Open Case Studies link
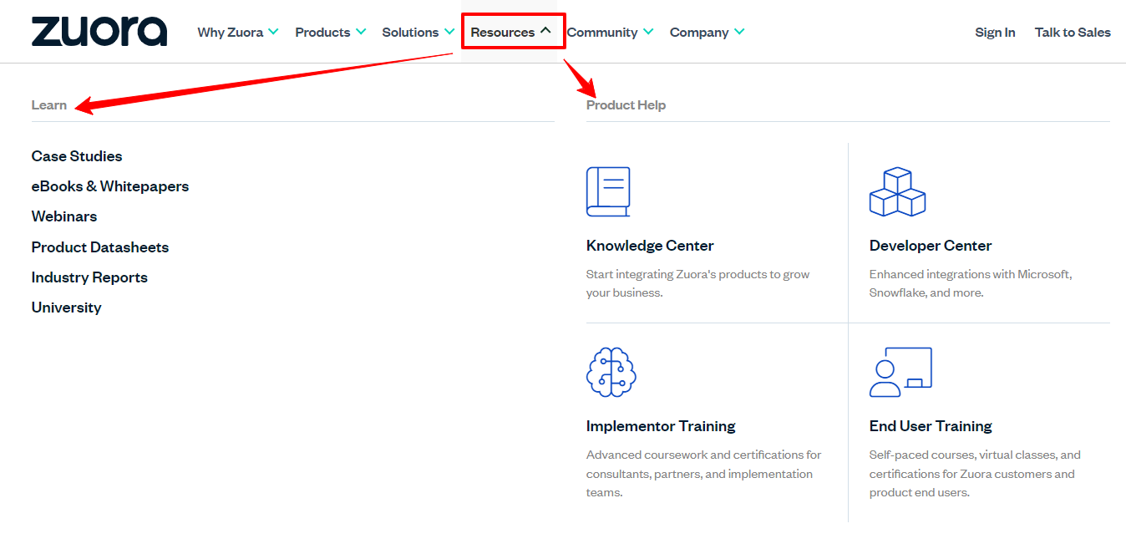The height and width of the screenshot is (549, 1126). [77, 156]
